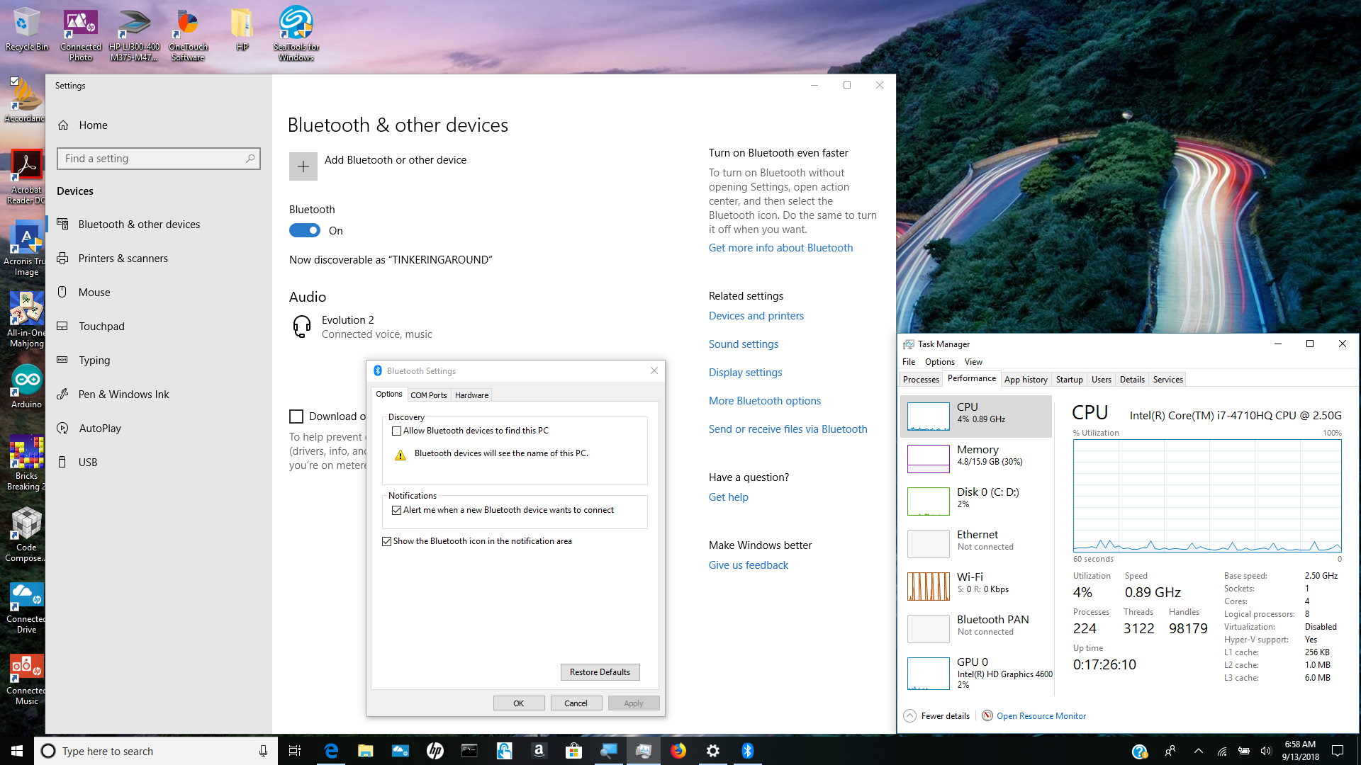The image size is (1361, 765).
Task: Open the Options menu in Task Manager
Action: coord(939,362)
